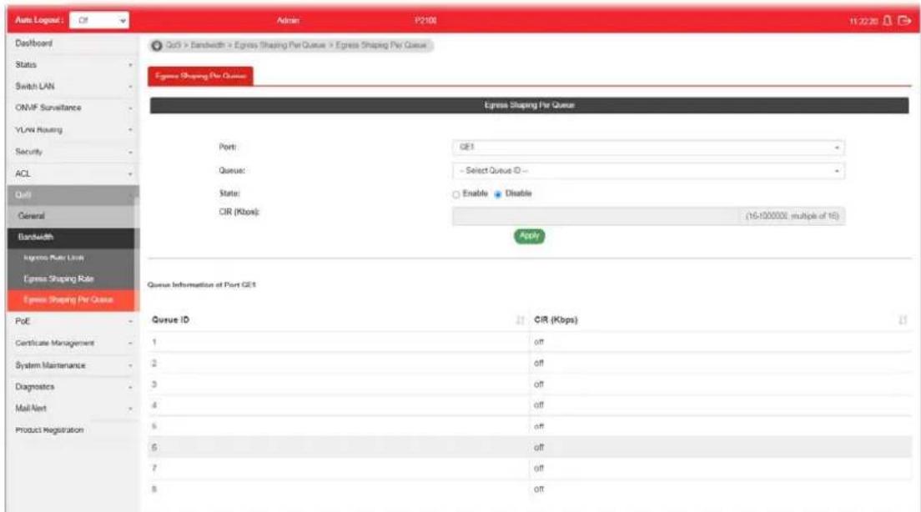Select the Disable state radio button
Screen dimensions: 921x512
coord(498,194)
